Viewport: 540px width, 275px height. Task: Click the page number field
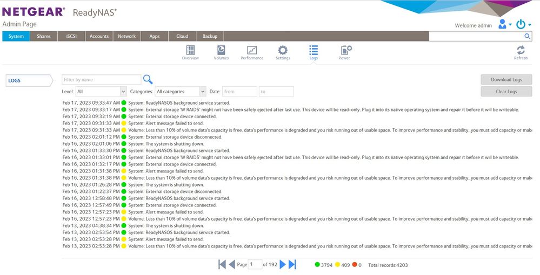coord(255,264)
